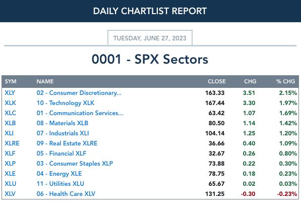Open 06 - Health Care XLV link
301x202 pixels.
tap(66, 194)
